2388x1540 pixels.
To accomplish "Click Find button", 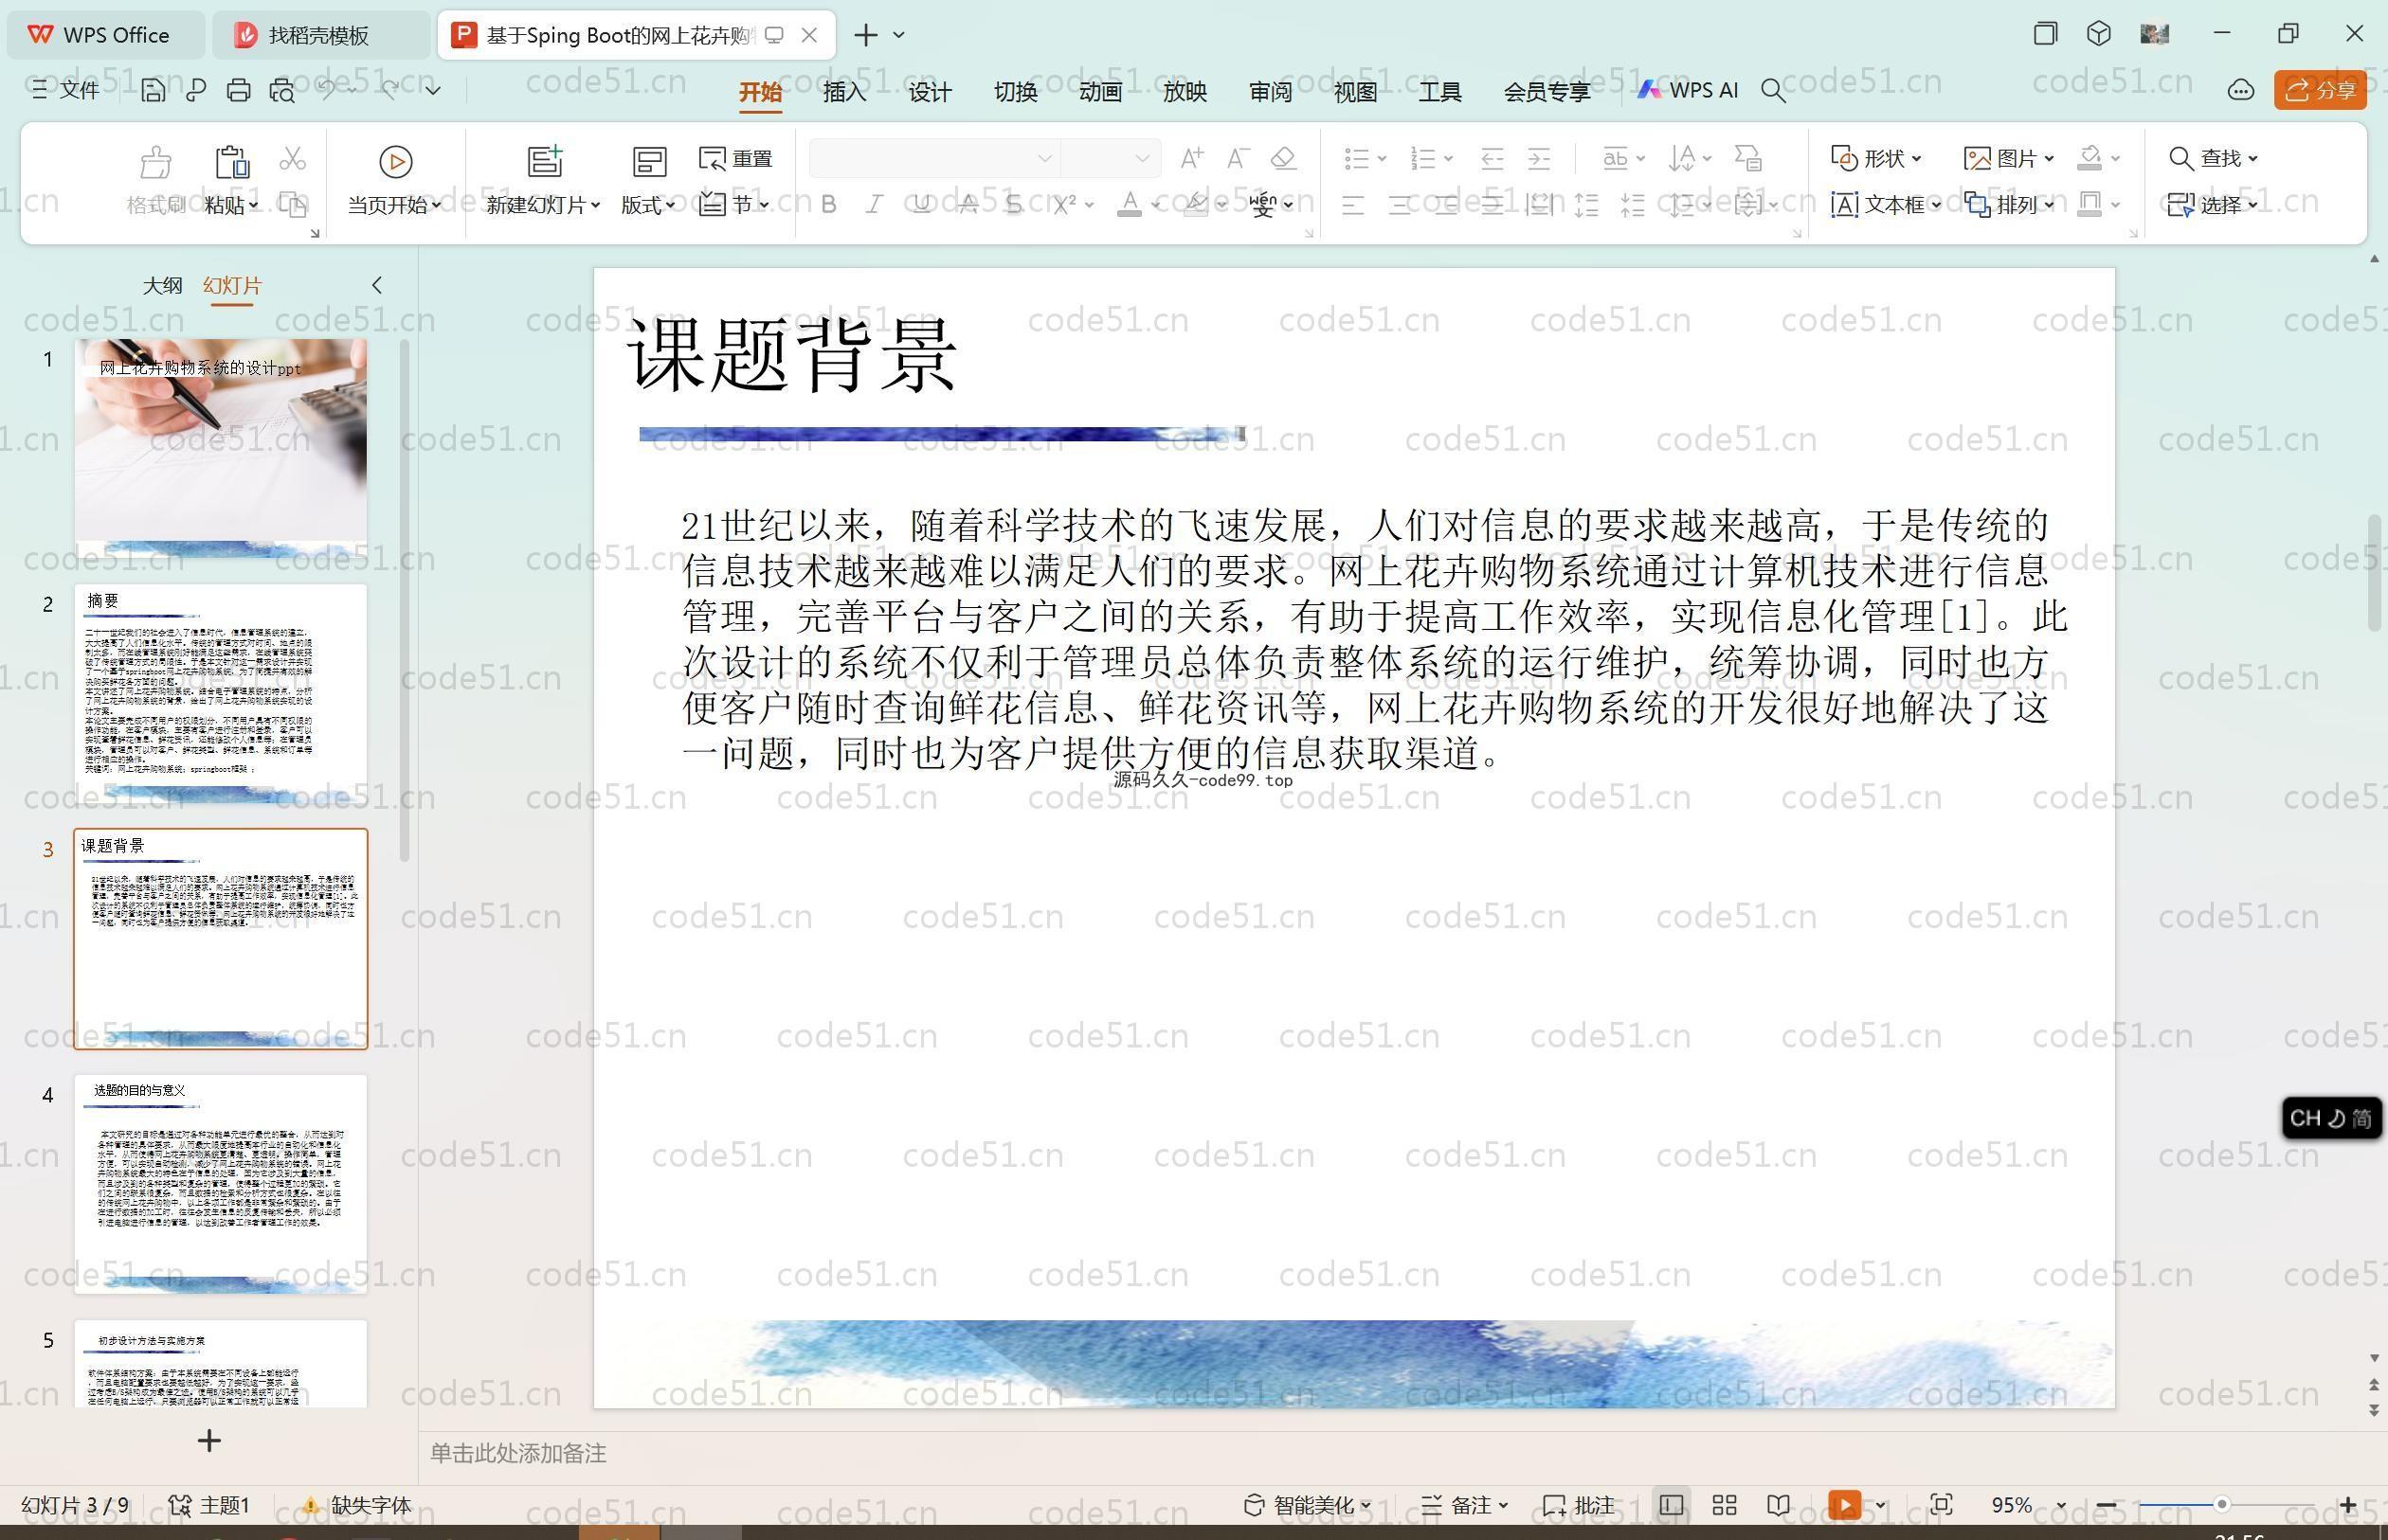I will pyautogui.click(x=2213, y=158).
